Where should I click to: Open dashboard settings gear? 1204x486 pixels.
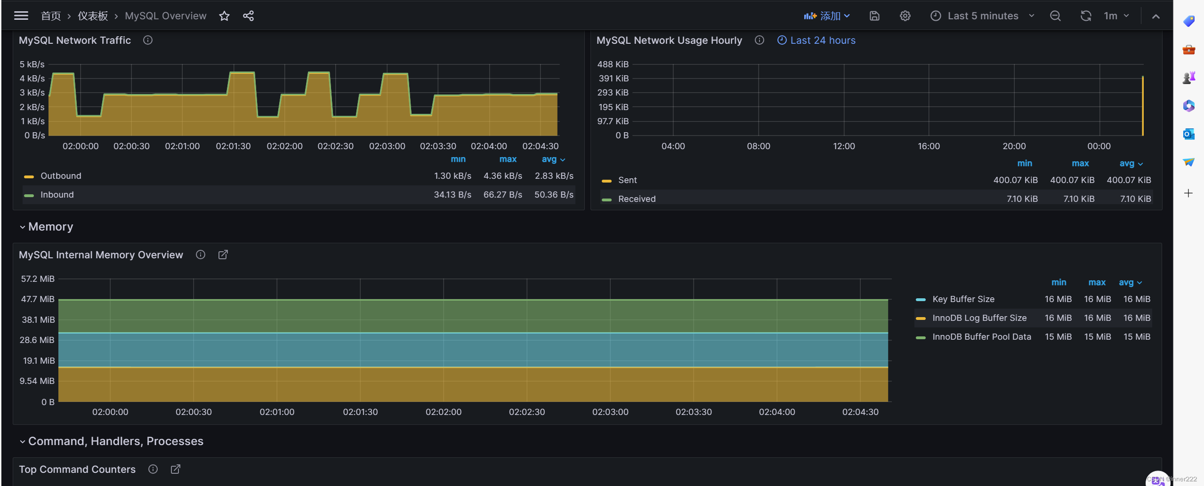point(905,16)
